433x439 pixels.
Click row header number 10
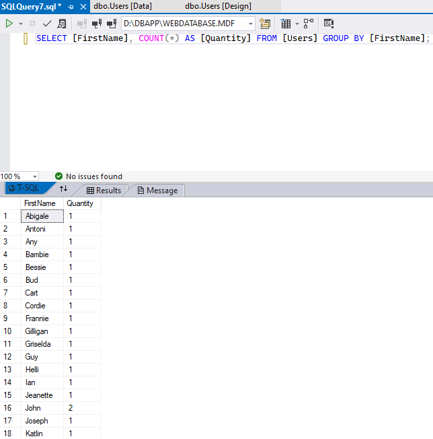pos(10,331)
